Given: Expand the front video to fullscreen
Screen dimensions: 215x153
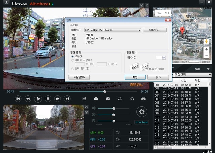Looking at the screenshot, I should point(147,5).
